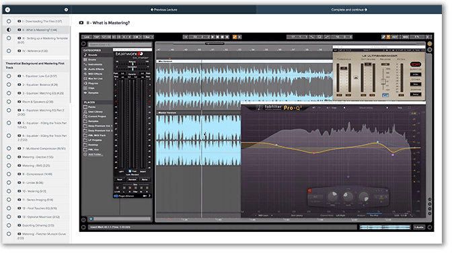Open lecture 9 - Limiter
This screenshot has width=452, height=254.
[33, 183]
